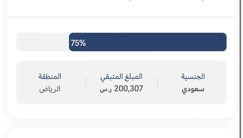This screenshot has width=243, height=138.
Task: Select the المبلغ المتبقي heading
Action: [x=121, y=77]
